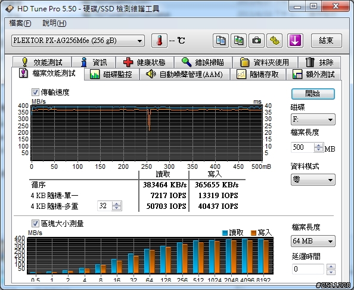
Task: Click the HD Tune title bar icon
Action: (10, 9)
